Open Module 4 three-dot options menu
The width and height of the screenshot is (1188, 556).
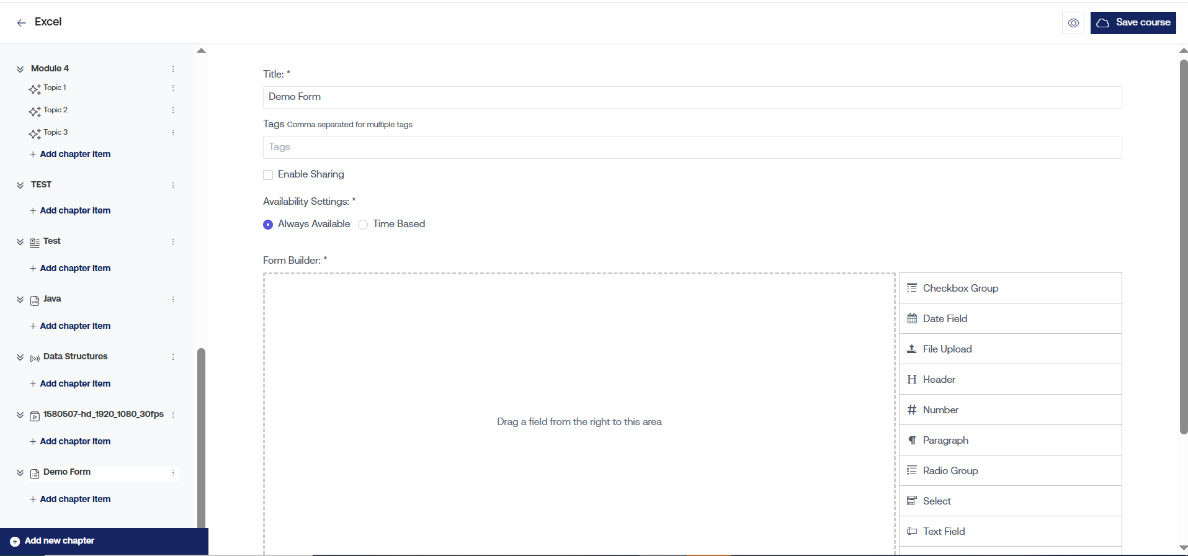(173, 69)
